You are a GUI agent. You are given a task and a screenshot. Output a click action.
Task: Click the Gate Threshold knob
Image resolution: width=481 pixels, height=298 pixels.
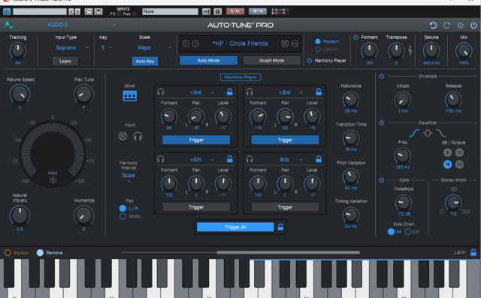pos(403,202)
